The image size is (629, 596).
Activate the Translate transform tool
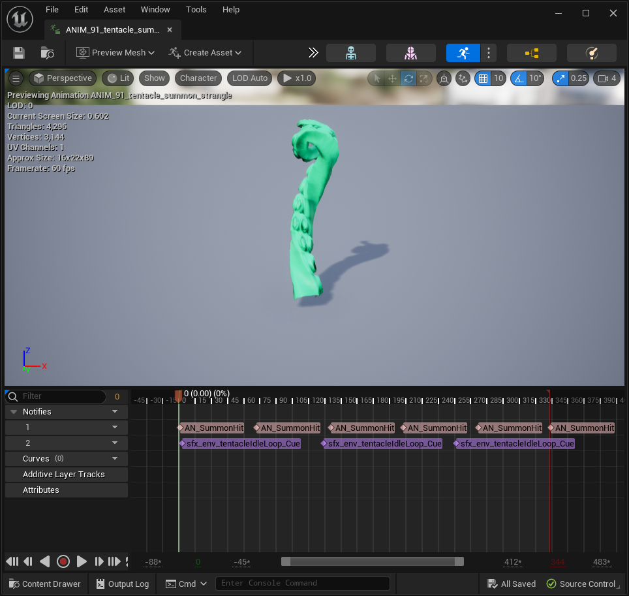(392, 79)
